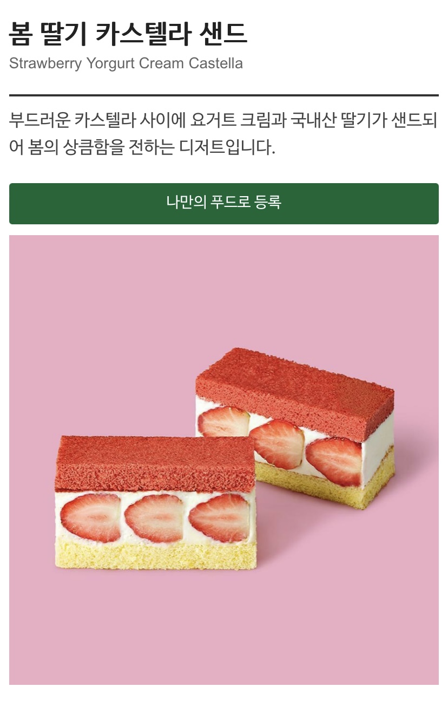Click the word Castella in the subtitle
The width and height of the screenshot is (448, 719).
click(215, 63)
